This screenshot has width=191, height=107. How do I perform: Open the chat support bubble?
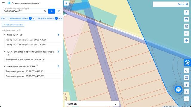point(178,89)
